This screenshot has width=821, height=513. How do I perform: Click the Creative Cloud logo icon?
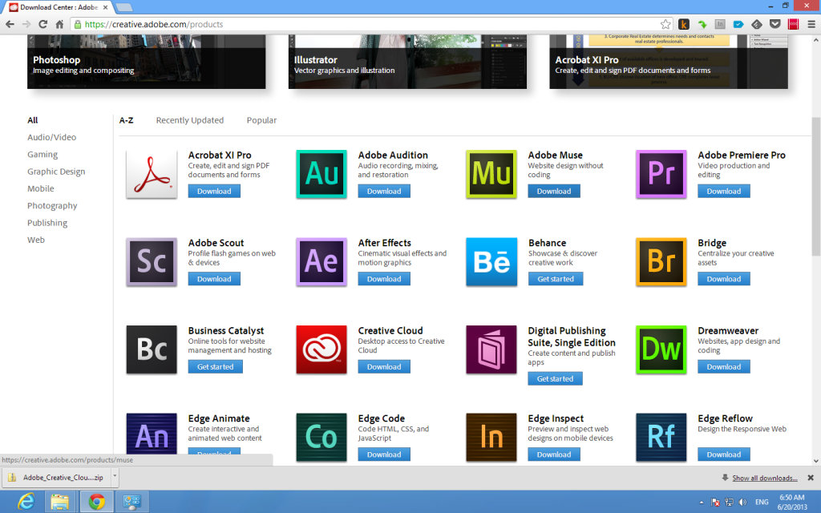coord(321,350)
